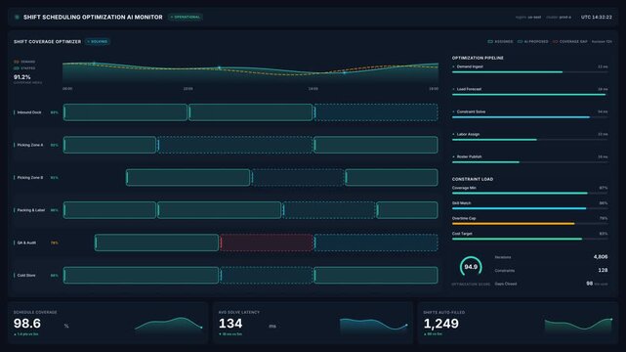Click the Cost Target constraint load bar
The width and height of the screenshot is (626, 352).
[x=529, y=239]
